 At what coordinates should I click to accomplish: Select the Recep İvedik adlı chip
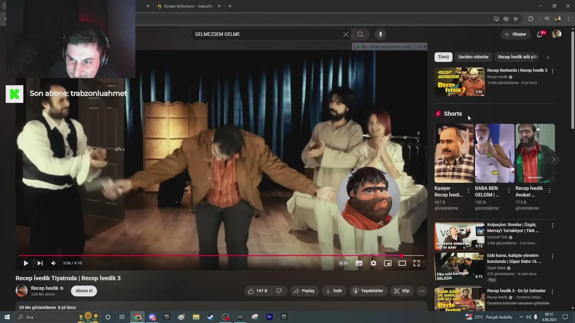point(517,57)
